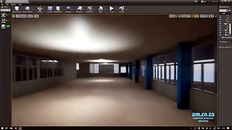Open the Perspective view mode dropdown
The height and width of the screenshot is (130, 232).
[x=21, y=16]
